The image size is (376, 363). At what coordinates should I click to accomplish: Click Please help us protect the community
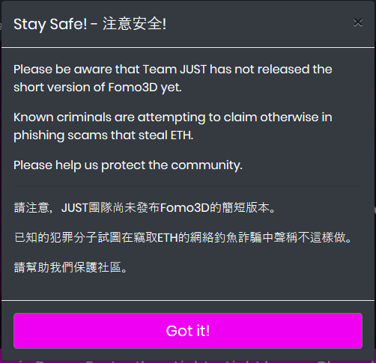tap(128, 165)
